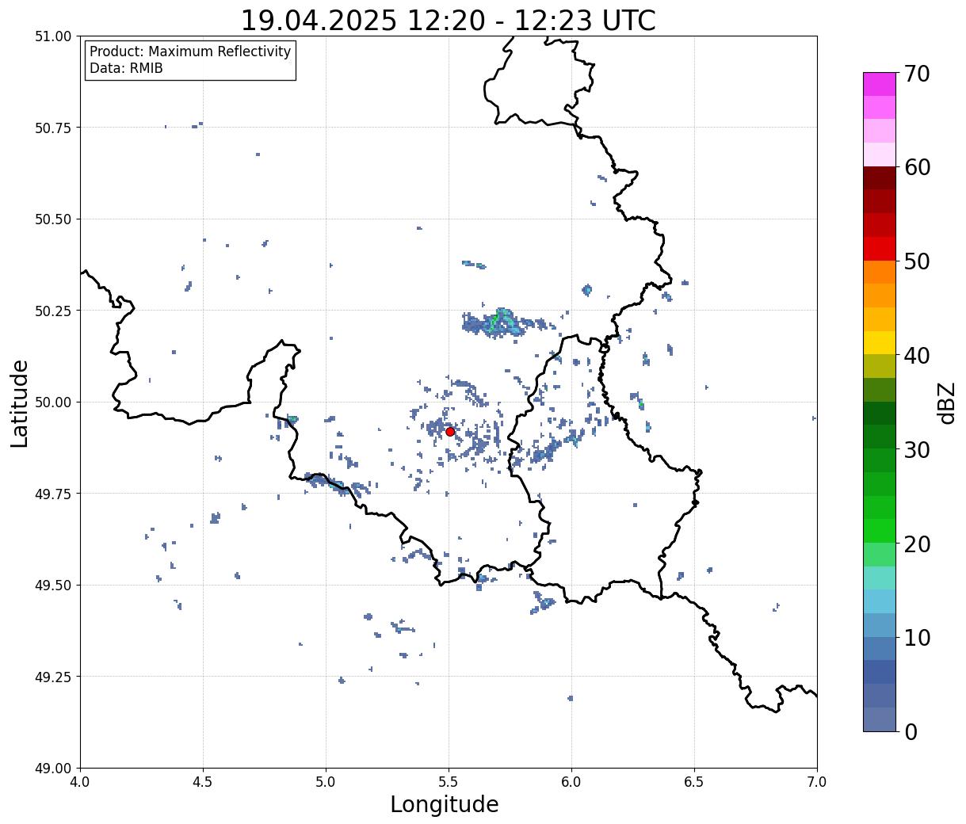Pick the dark maroon swatch just below 60 dBZ
This screenshot has width=966, height=824.
(880, 178)
